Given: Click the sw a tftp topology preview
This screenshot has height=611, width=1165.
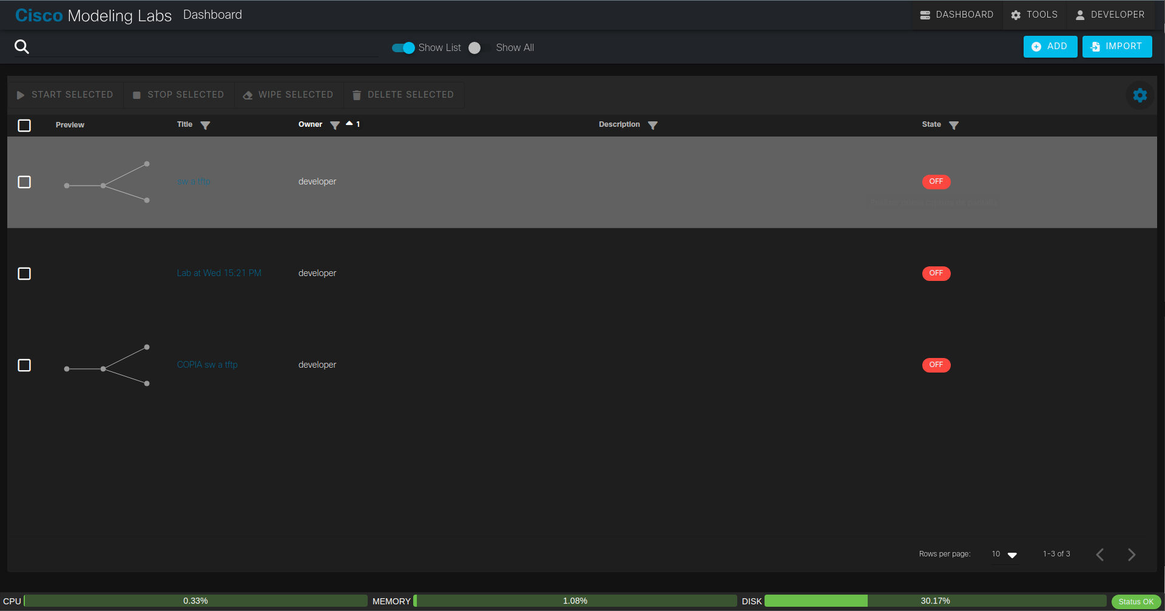Looking at the screenshot, I should tap(106, 182).
